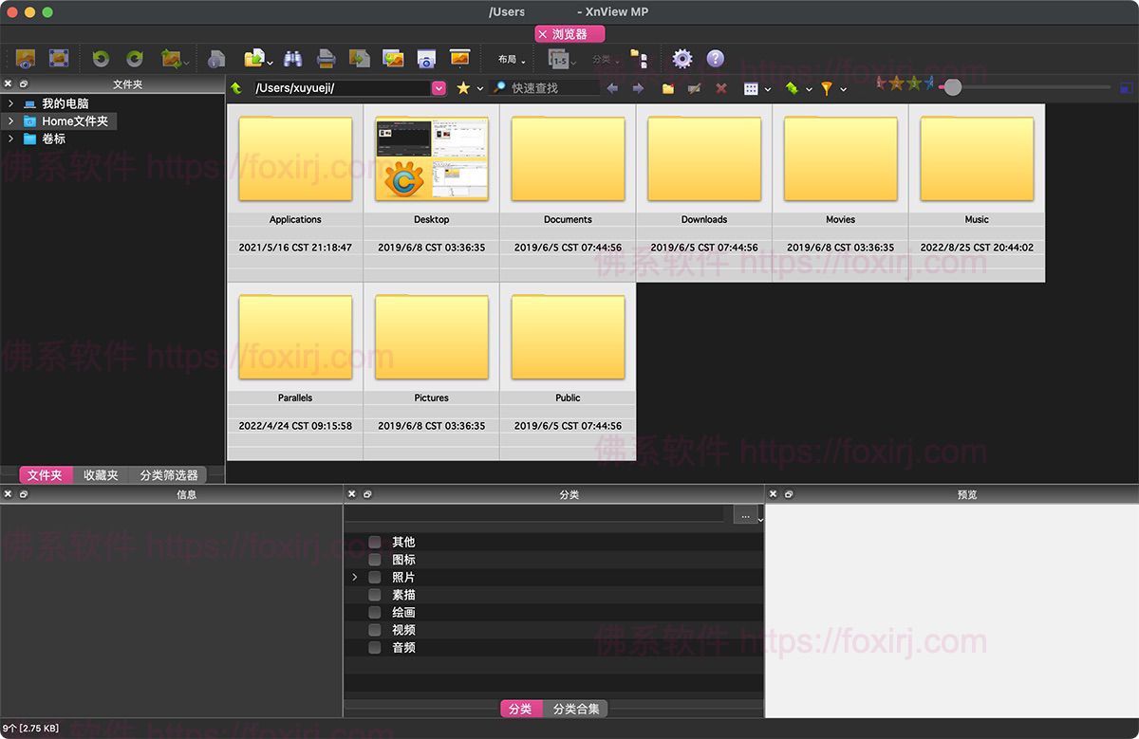Check the 其他 category checkbox
The width and height of the screenshot is (1139, 739).
pyautogui.click(x=375, y=542)
